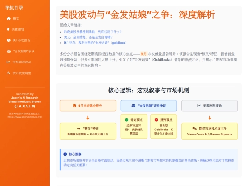Click the 9月非农就业报告 orange card

coord(88,106)
